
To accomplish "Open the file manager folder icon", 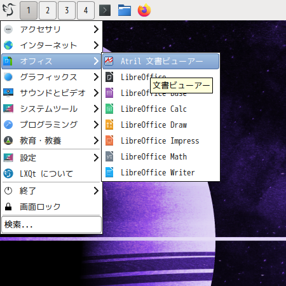I will coord(125,10).
